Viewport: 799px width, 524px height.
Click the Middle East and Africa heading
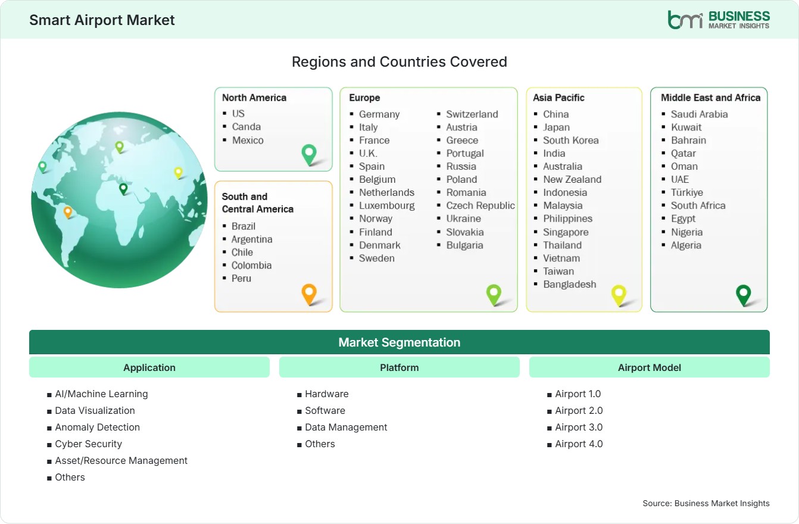pyautogui.click(x=711, y=98)
